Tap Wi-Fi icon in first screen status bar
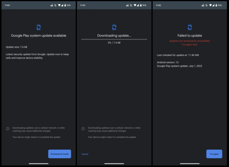The height and width of the screenshot is (167, 229). (x=59, y=5)
